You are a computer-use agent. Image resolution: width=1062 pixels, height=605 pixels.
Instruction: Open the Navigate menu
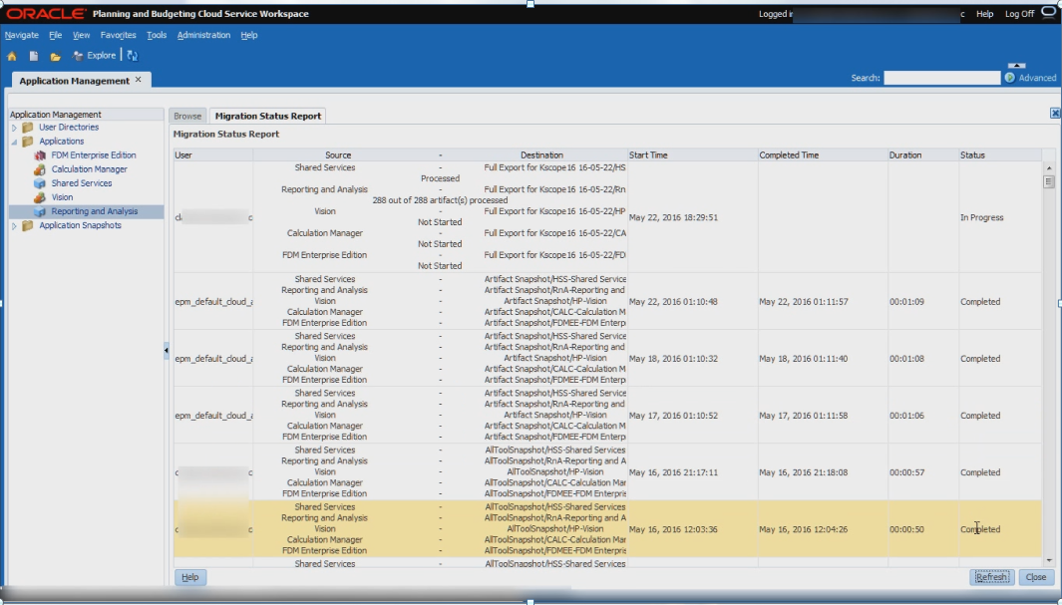coord(22,35)
